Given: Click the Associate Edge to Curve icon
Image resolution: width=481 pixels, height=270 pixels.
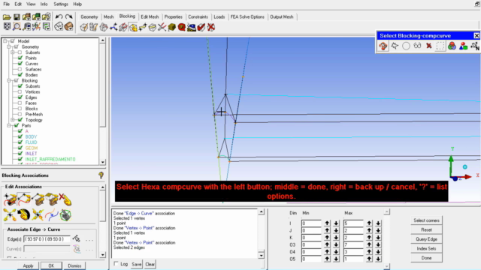Looking at the screenshot, I should pos(24,199).
